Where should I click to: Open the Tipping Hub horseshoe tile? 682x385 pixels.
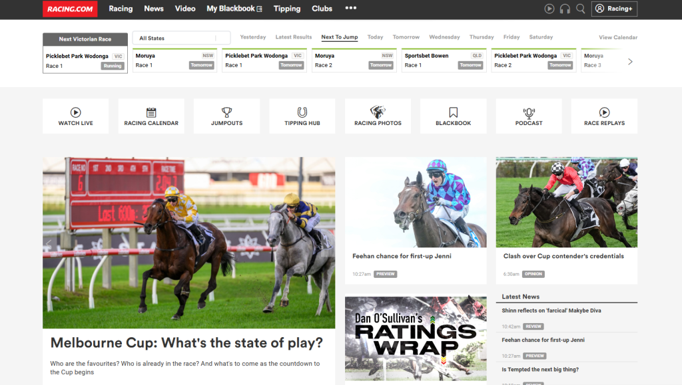tap(302, 116)
